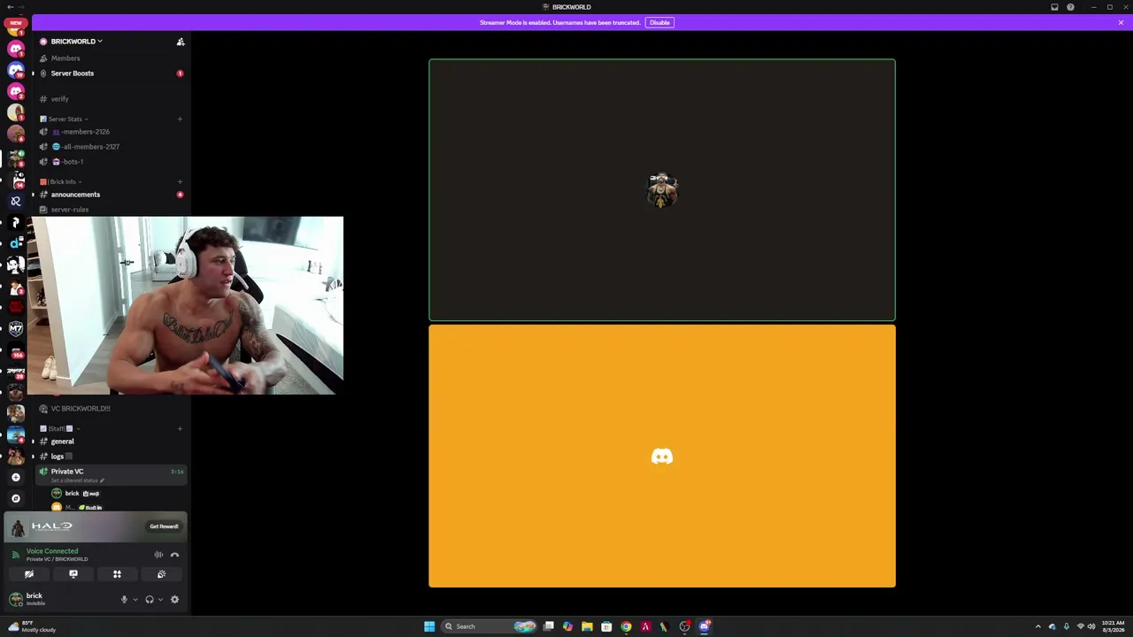Toggle noise suppression waveform icon
1133x637 pixels.
click(158, 555)
